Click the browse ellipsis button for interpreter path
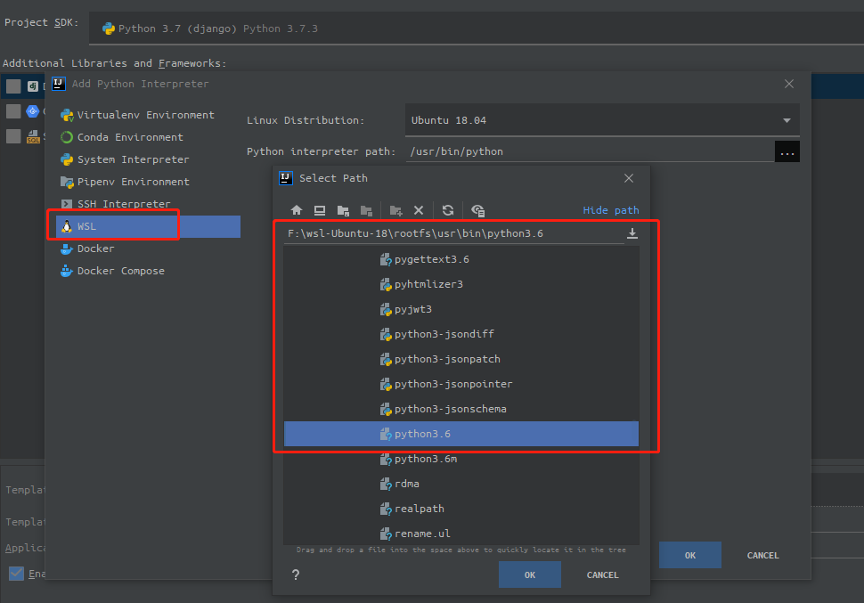 tap(787, 152)
